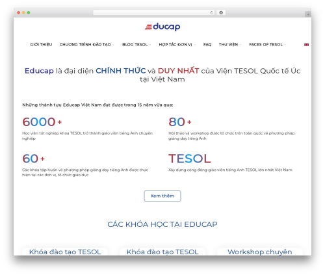Switch language via the UK flag icon

(306, 45)
